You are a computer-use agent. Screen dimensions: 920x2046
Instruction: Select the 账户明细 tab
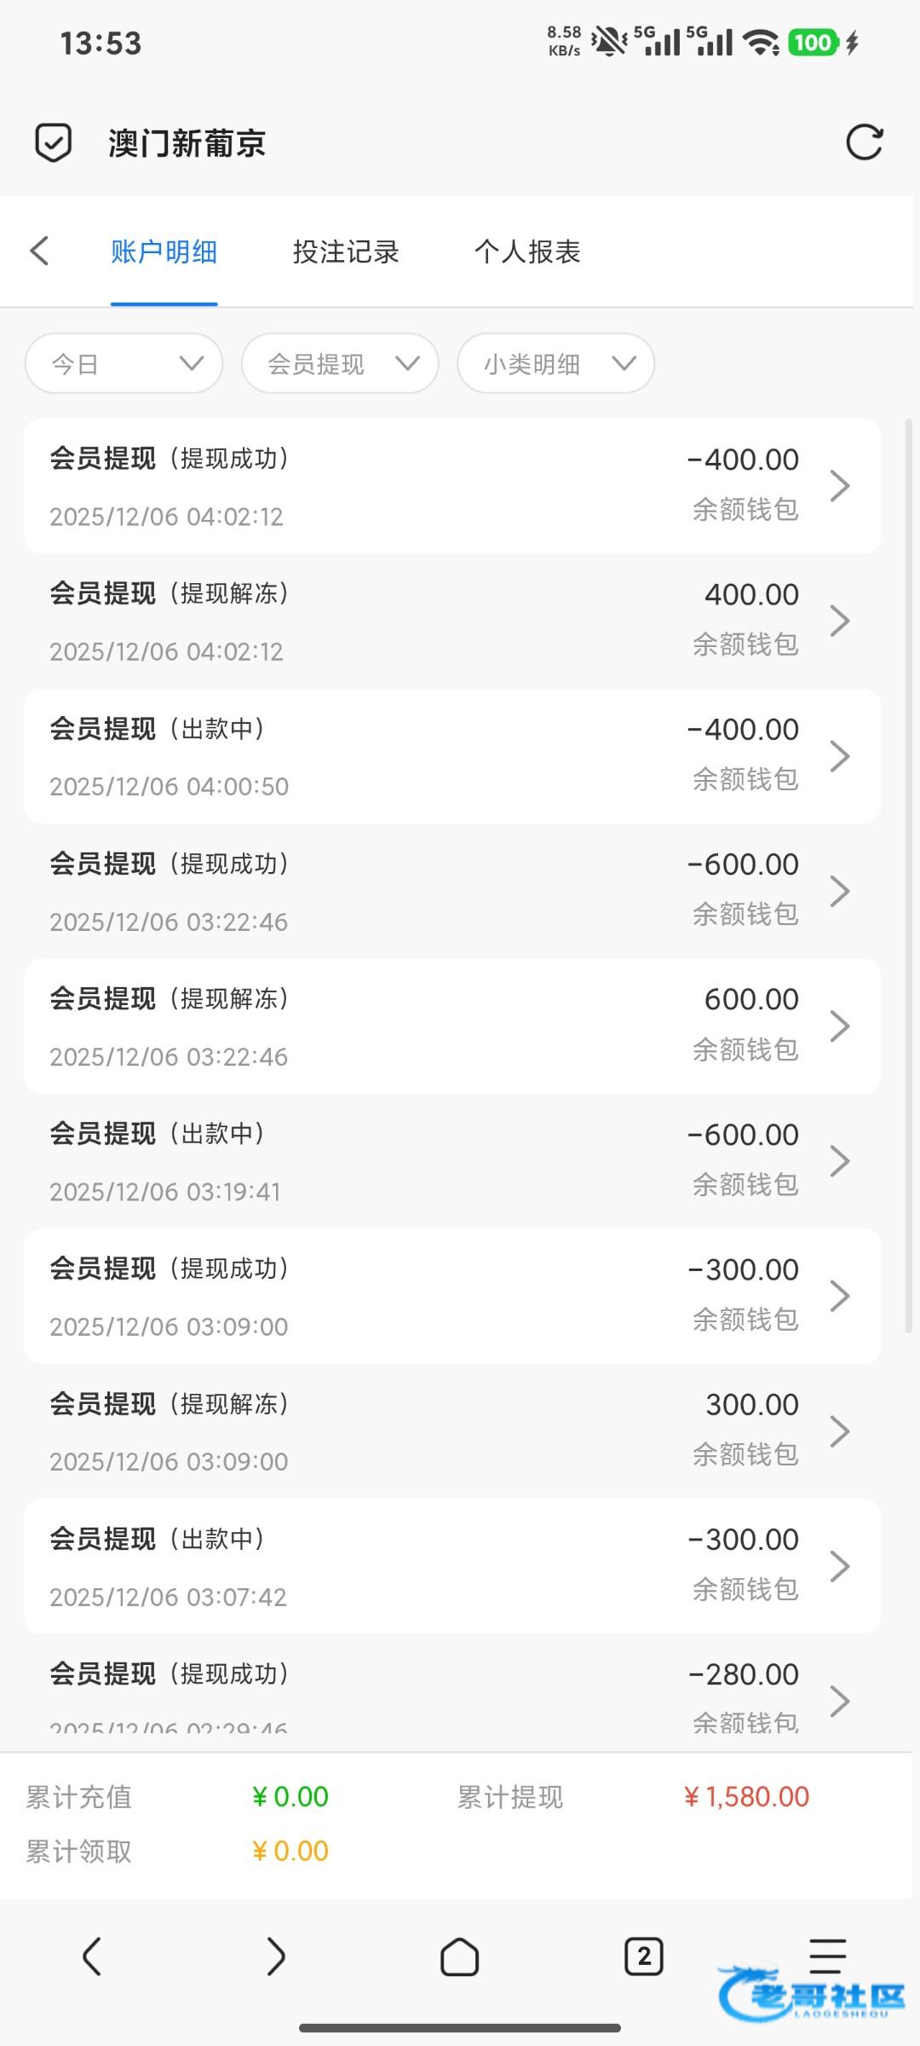coord(164,252)
